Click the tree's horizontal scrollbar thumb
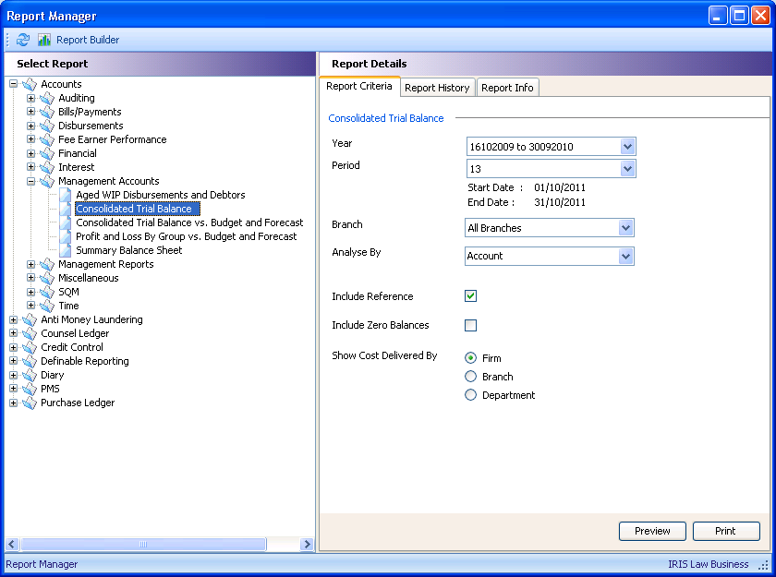 (x=143, y=545)
